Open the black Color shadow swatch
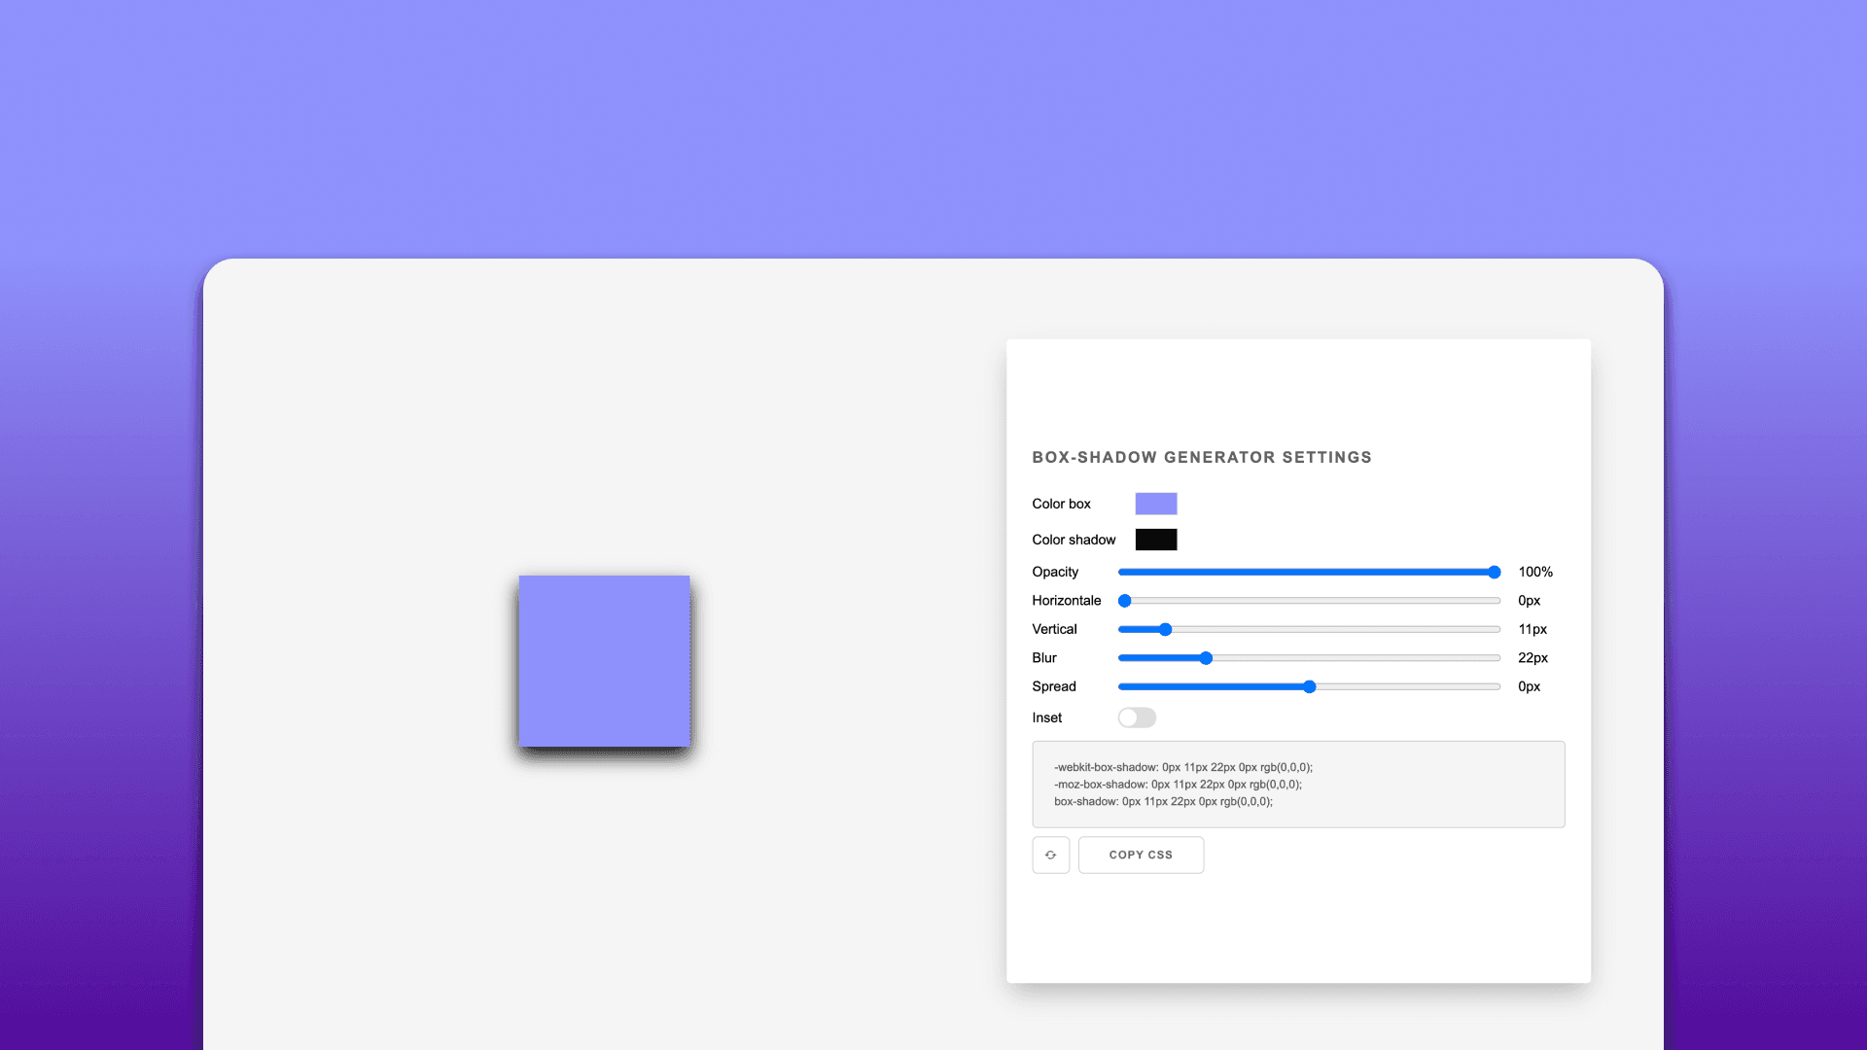 [x=1156, y=539]
